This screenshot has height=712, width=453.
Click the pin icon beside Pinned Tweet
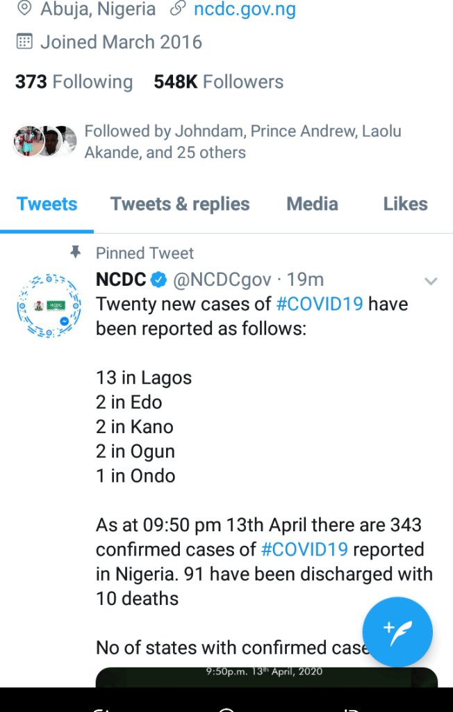(76, 252)
